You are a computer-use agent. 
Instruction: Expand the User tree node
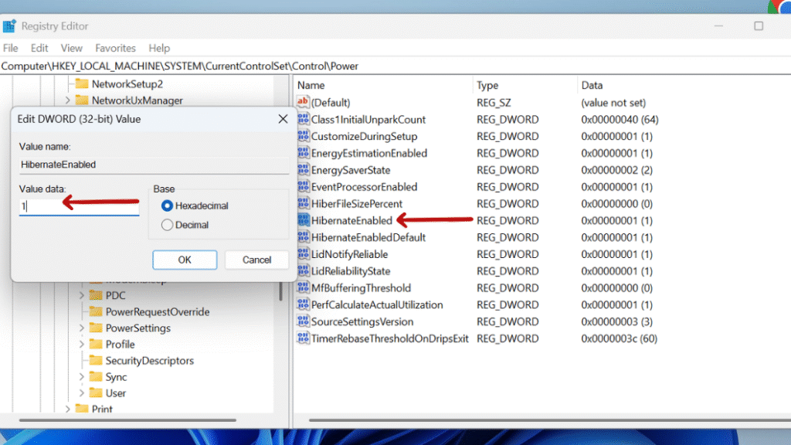tap(82, 393)
